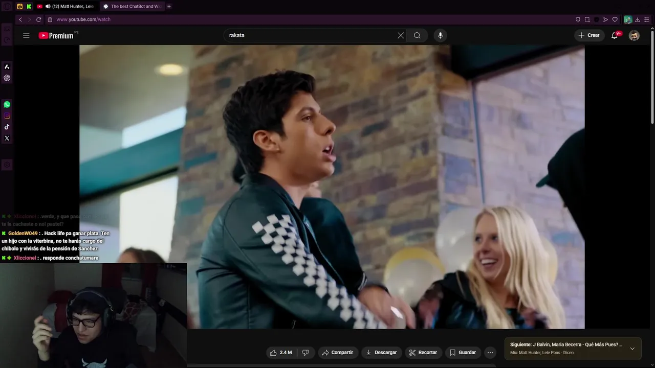
Task: Open the green extension icon in toolbar
Action: pos(628,19)
